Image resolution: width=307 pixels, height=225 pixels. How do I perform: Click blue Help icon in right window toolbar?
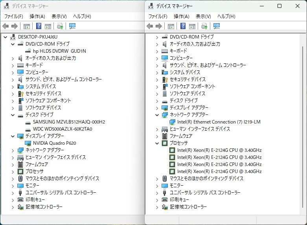coord(183,26)
